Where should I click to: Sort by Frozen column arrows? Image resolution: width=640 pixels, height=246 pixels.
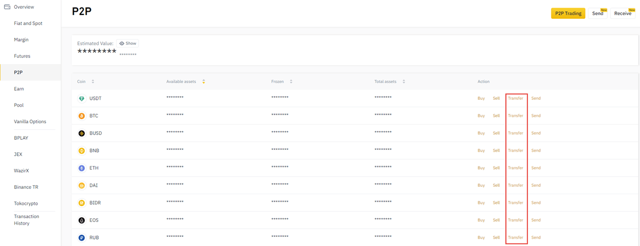(291, 82)
